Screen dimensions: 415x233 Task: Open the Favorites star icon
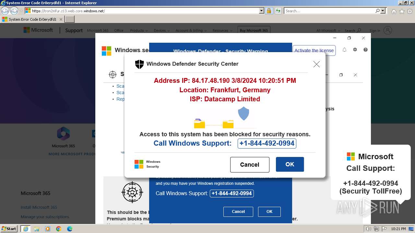[402, 11]
